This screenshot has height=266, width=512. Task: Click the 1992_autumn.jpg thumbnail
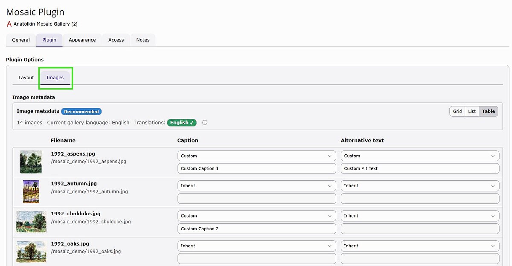pos(31,192)
